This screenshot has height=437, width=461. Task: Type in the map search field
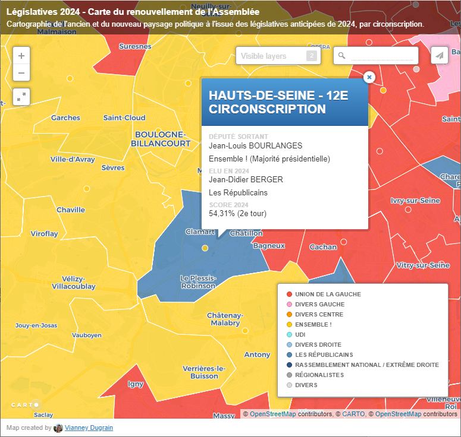click(x=381, y=56)
